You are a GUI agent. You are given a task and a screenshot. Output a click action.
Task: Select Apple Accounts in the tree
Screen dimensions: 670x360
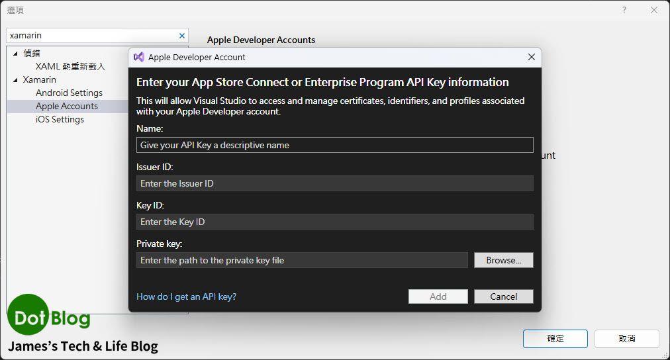pyautogui.click(x=66, y=106)
